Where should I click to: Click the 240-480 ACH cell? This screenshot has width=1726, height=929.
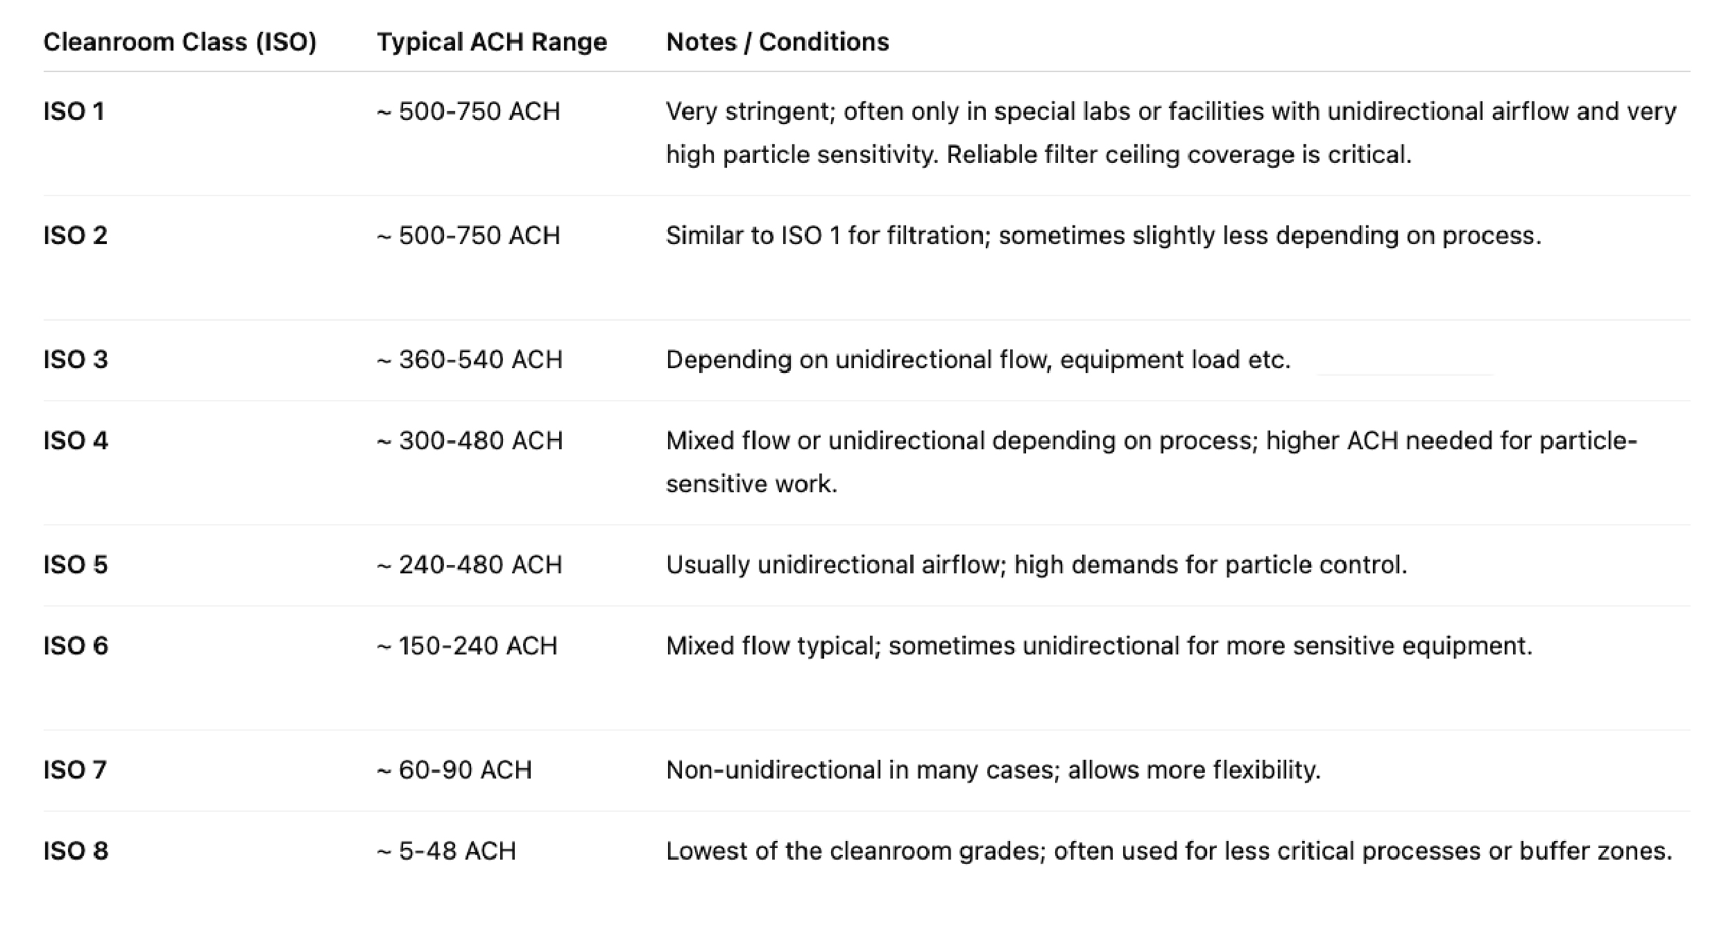coord(470,565)
